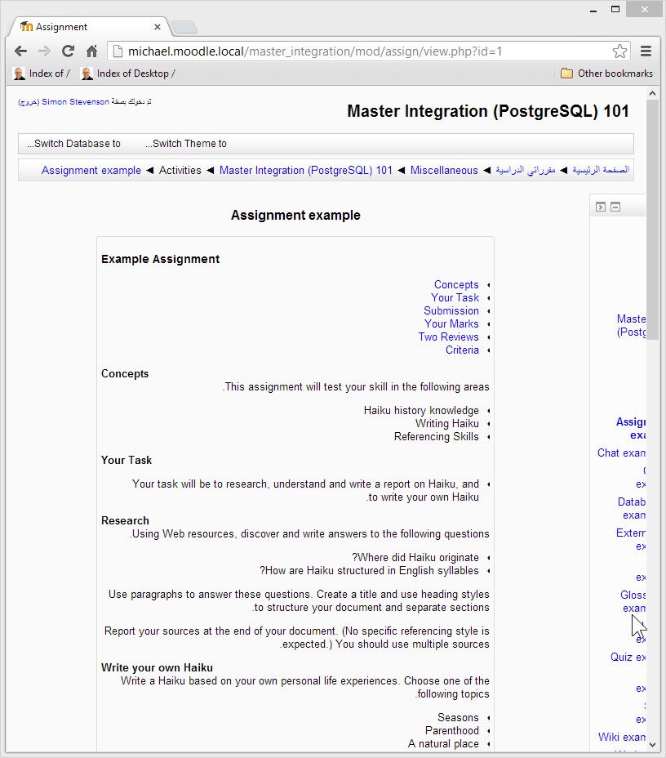The width and height of the screenshot is (666, 758).
Task: Go back with the browser back arrow
Action: (20, 51)
